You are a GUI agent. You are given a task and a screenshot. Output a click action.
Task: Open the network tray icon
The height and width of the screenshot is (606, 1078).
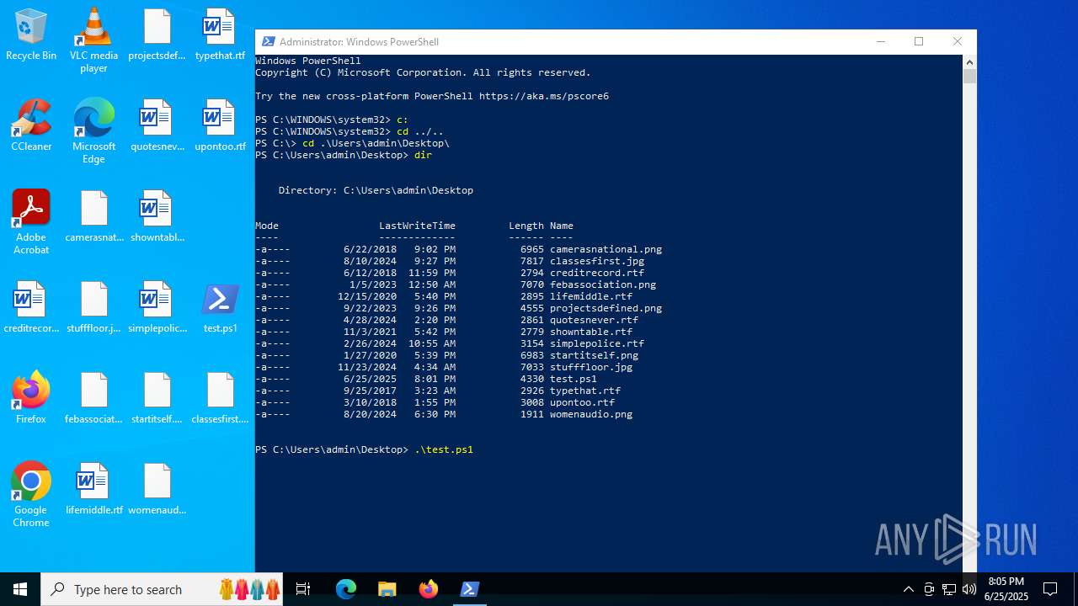[x=949, y=589]
